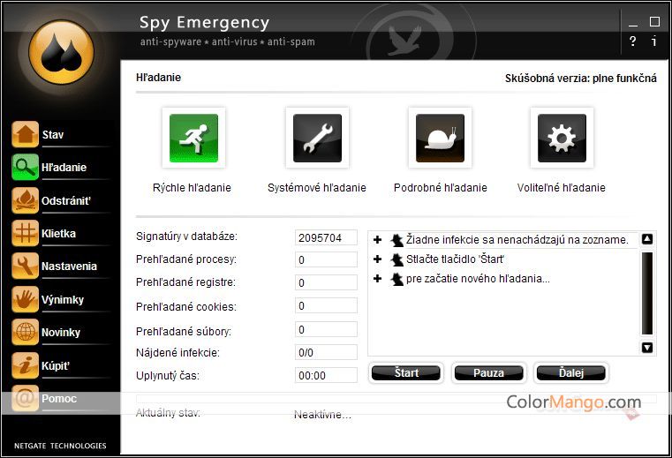672x458 pixels.
Task: Click the Prehľadané procesy value field
Action: (x=326, y=260)
